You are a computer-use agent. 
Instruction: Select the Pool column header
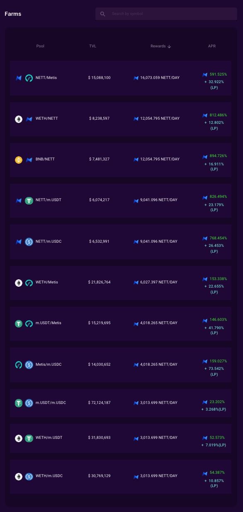[x=40, y=46]
